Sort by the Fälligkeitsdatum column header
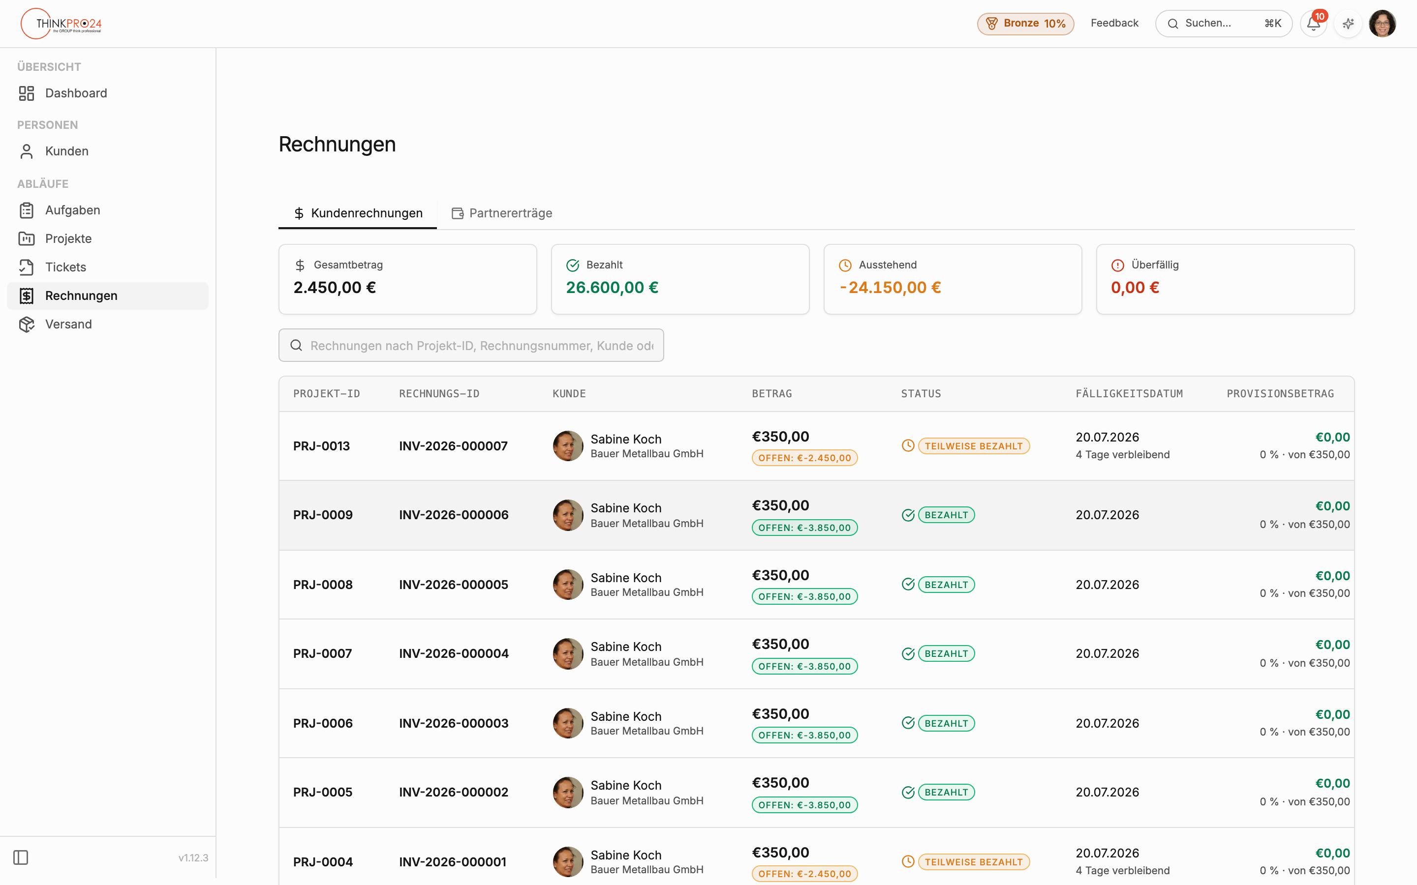1417x885 pixels. pos(1129,394)
